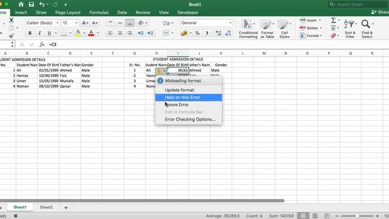Align text left

111,33
